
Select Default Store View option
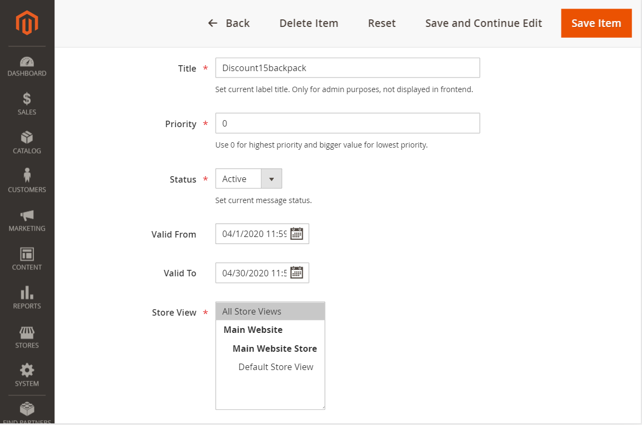(275, 367)
